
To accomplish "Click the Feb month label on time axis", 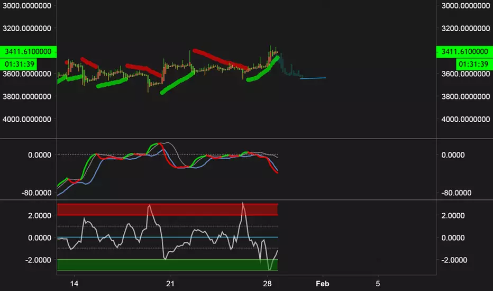I will (x=322, y=284).
